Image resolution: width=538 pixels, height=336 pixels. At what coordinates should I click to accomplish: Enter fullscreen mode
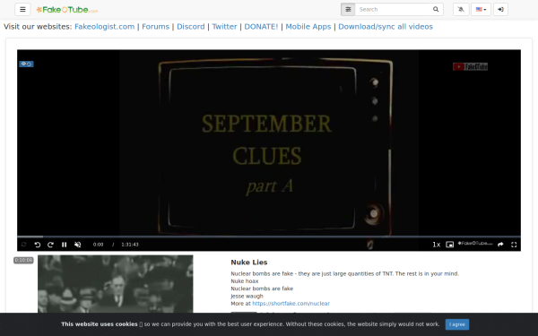[514, 245]
